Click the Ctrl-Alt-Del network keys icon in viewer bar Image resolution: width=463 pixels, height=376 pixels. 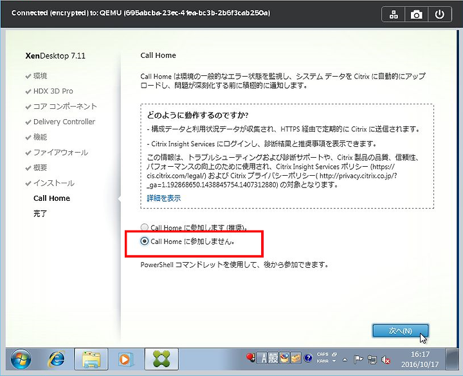[x=394, y=14]
